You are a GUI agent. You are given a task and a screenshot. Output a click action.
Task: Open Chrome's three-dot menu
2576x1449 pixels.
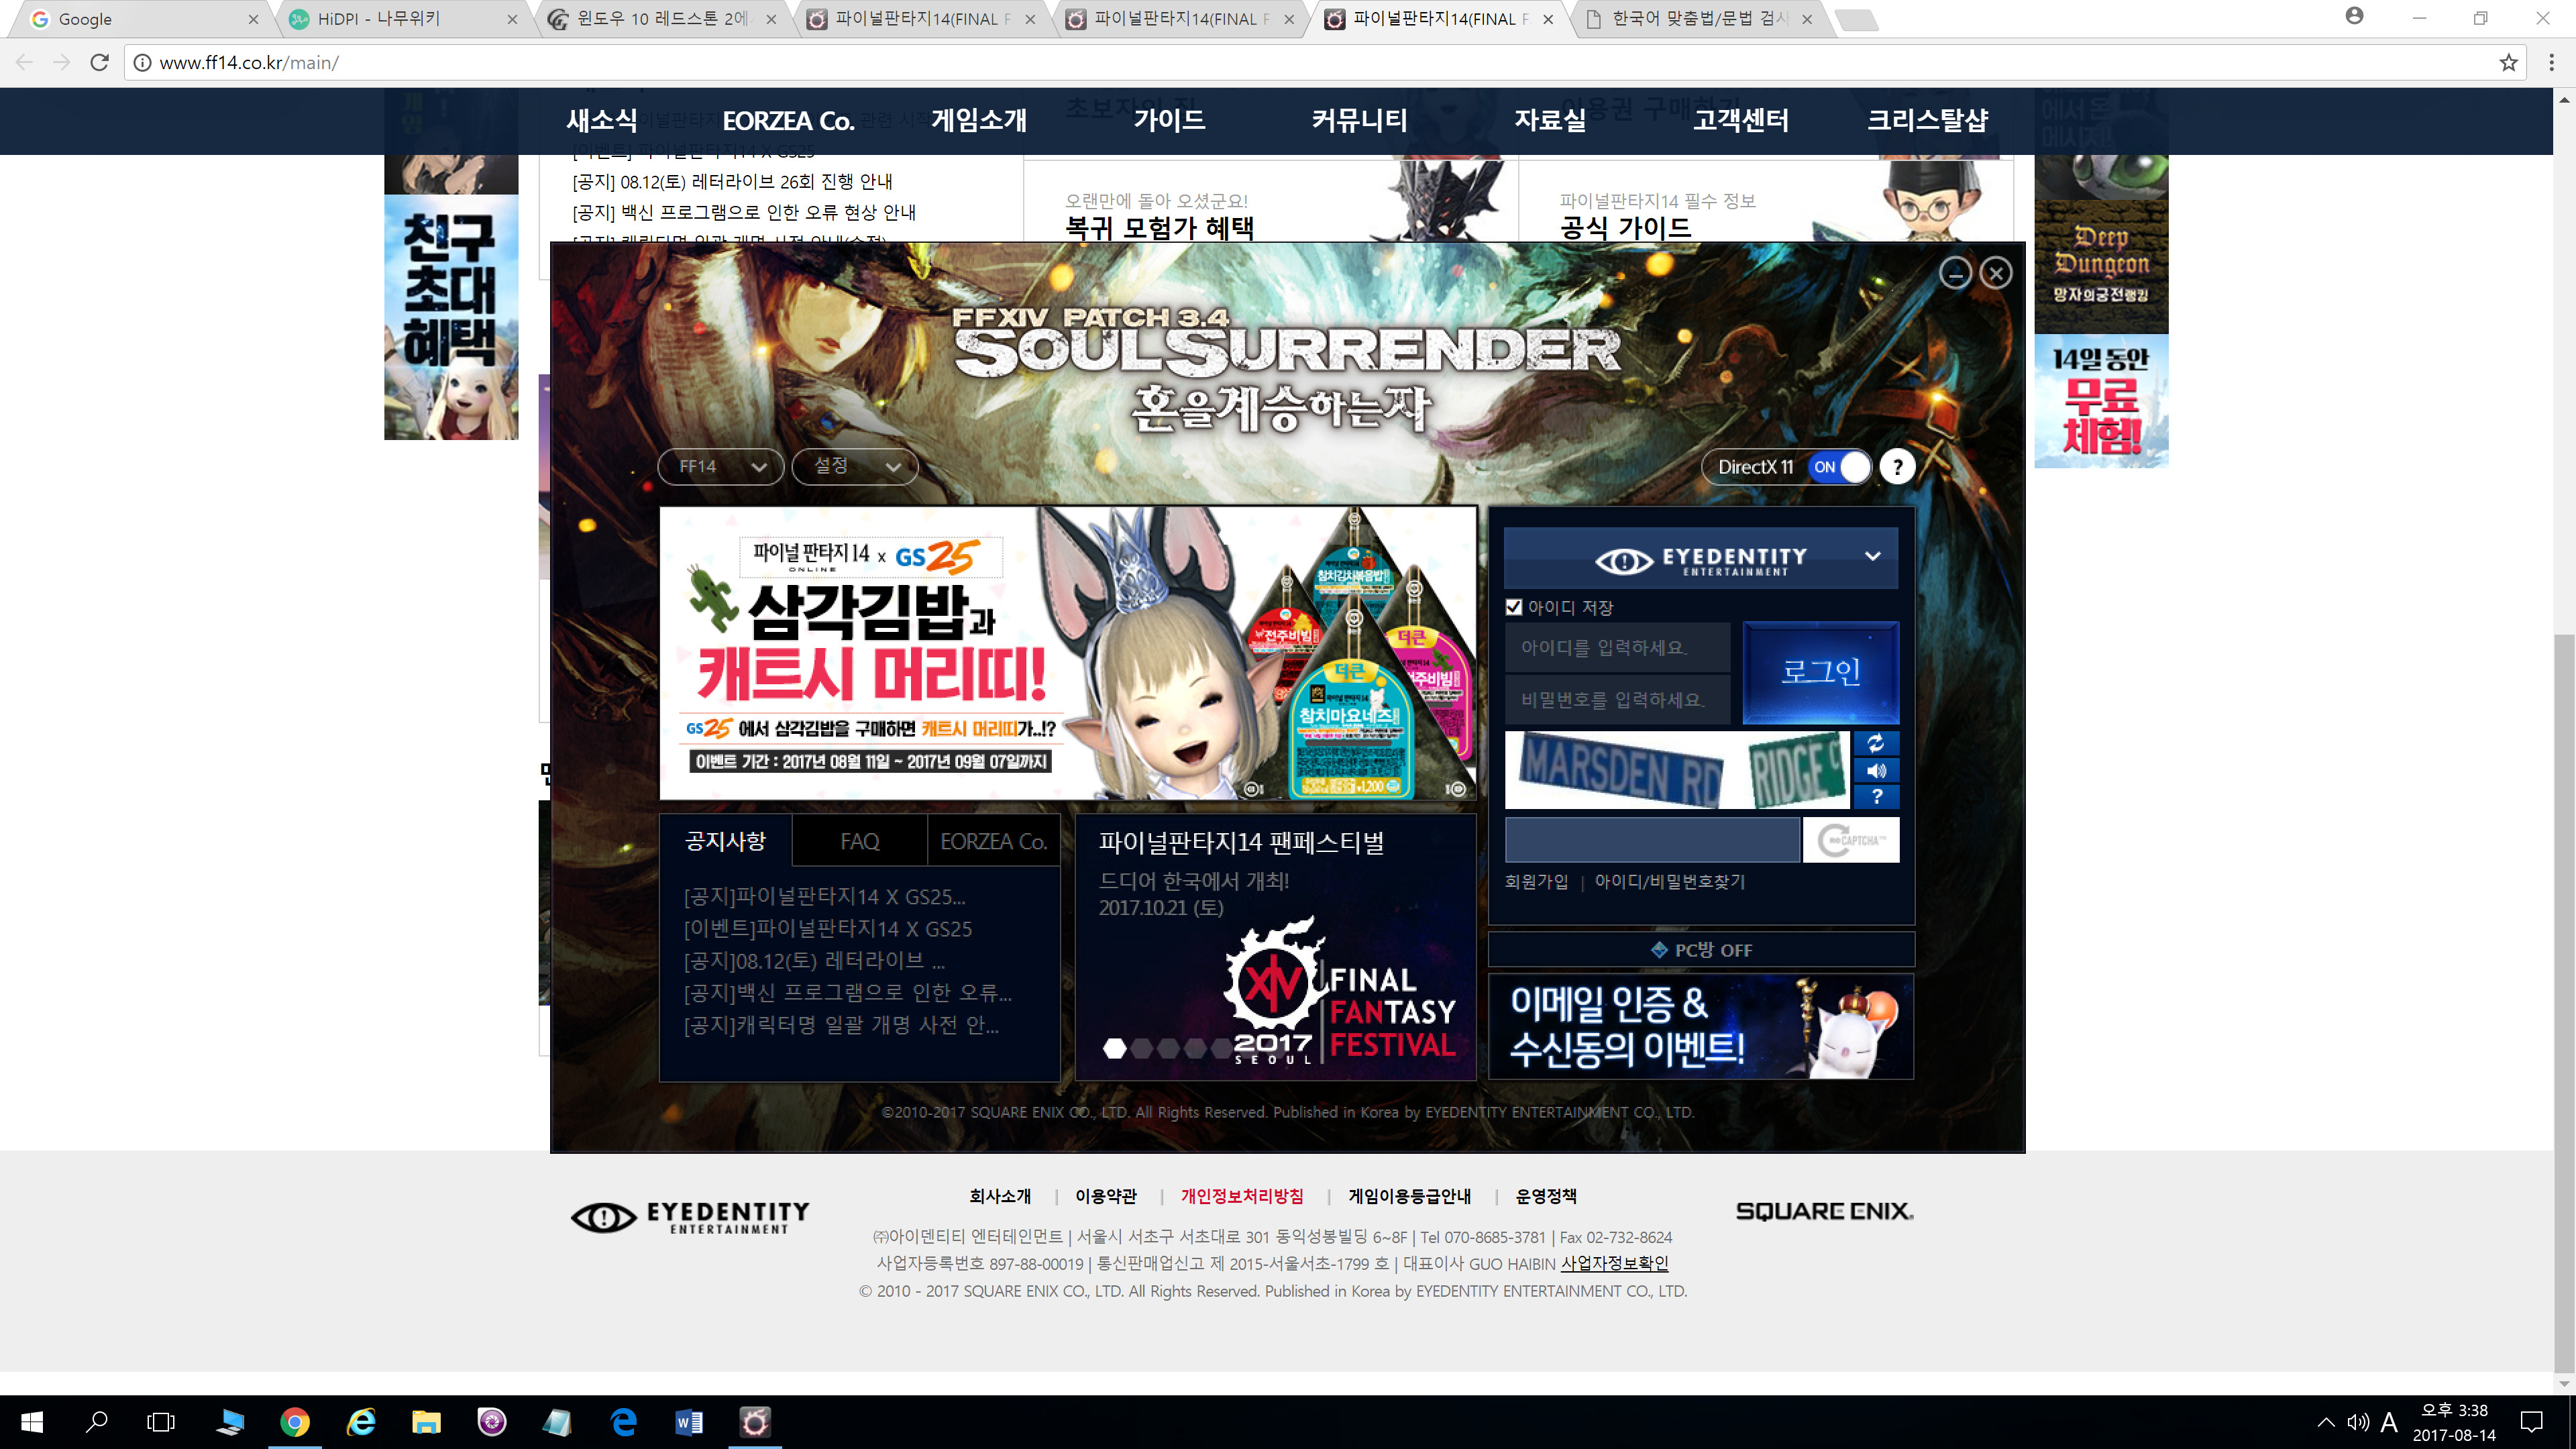pos(2551,62)
